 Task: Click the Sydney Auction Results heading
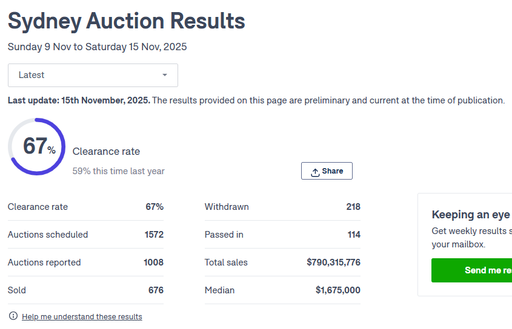(x=126, y=21)
